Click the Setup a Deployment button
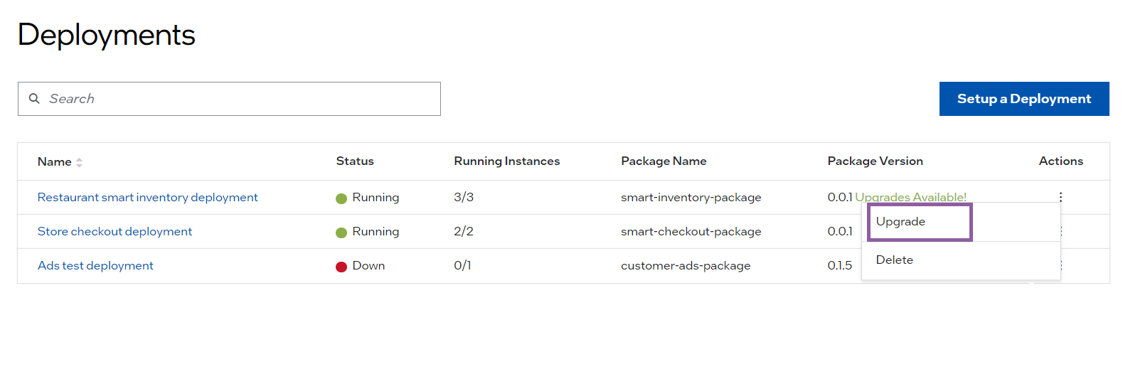 (x=1024, y=99)
